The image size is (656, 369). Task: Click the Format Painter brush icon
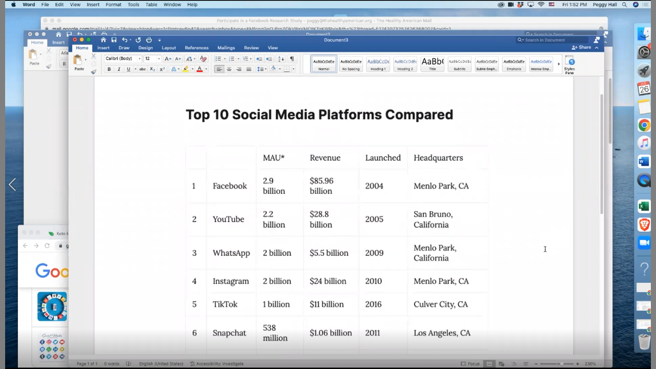coord(93,72)
